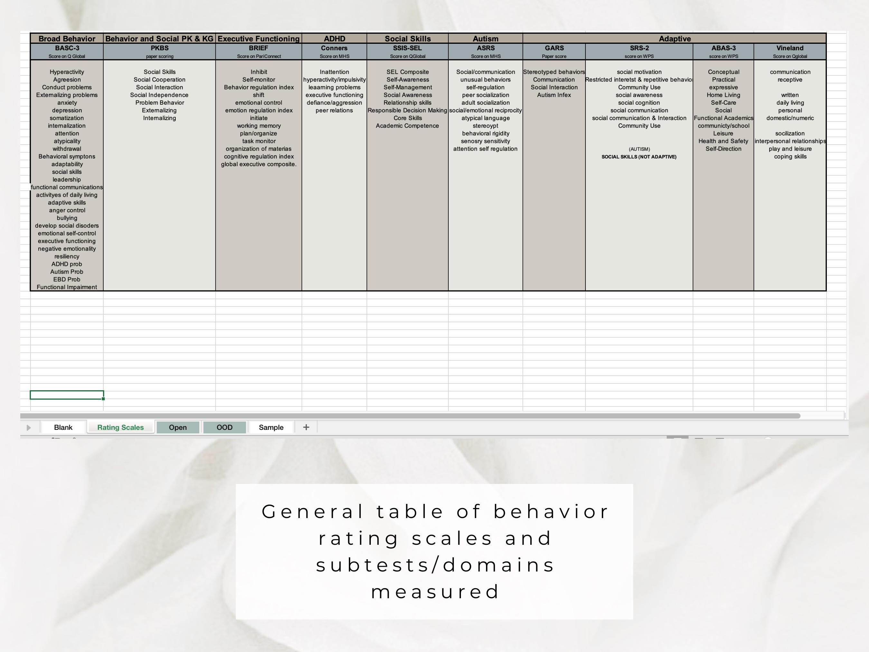Image resolution: width=869 pixels, height=652 pixels.
Task: Select the ADHD column header
Action: click(x=334, y=39)
